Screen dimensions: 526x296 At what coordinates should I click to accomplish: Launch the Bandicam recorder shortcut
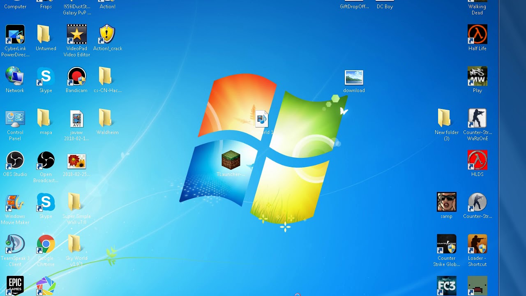click(x=77, y=76)
